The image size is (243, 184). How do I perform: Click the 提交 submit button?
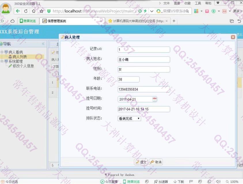point(141,162)
